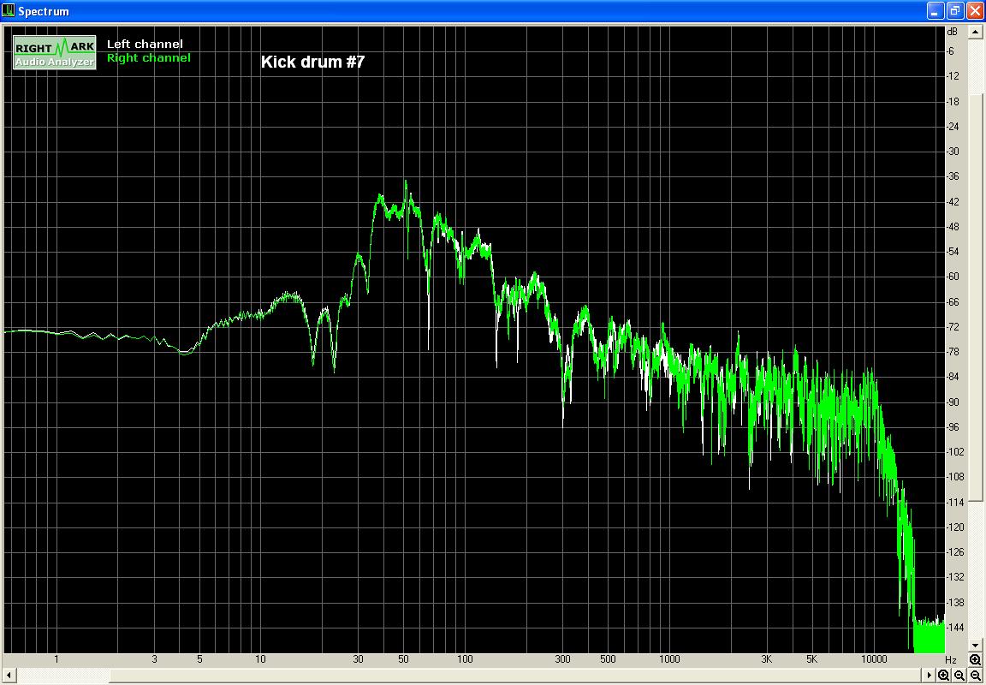The height and width of the screenshot is (685, 986).
Task: Click the Spectrum window title bar icon
Action: (x=9, y=10)
